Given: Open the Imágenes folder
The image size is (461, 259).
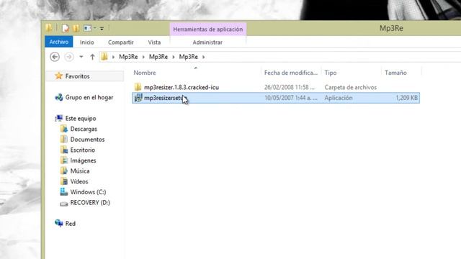Looking at the screenshot, I should pos(84,160).
